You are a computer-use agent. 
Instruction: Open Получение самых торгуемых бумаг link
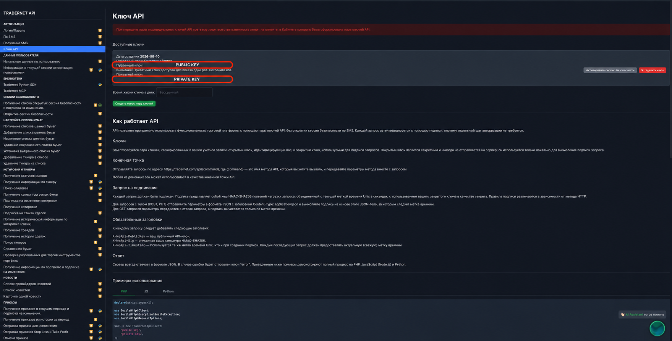[31, 195]
